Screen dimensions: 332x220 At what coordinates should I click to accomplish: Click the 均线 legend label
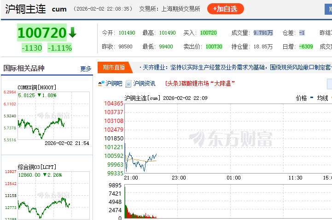(x=322, y=98)
